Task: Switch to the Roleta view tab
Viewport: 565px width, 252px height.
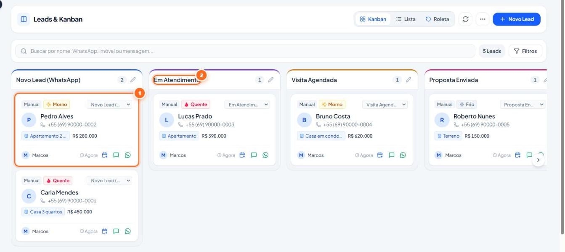Action: click(x=437, y=19)
